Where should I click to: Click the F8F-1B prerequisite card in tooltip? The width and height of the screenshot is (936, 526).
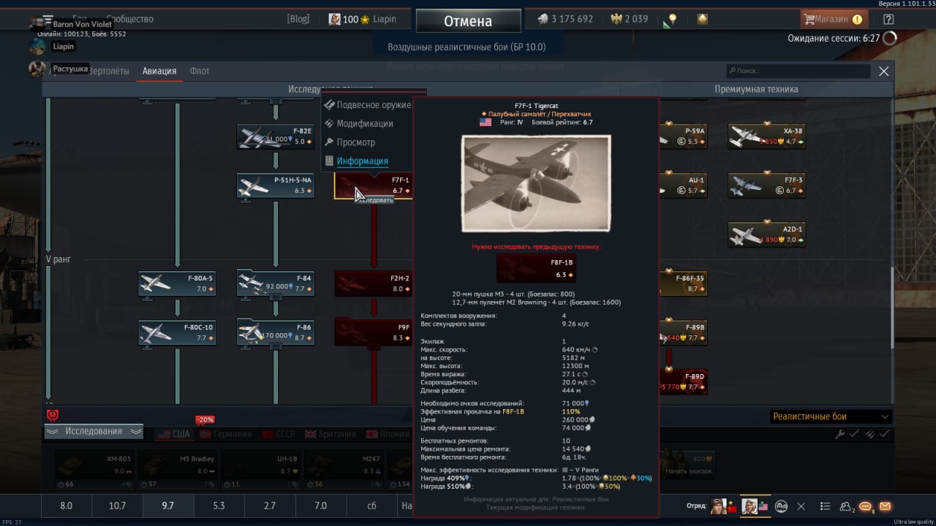(535, 268)
